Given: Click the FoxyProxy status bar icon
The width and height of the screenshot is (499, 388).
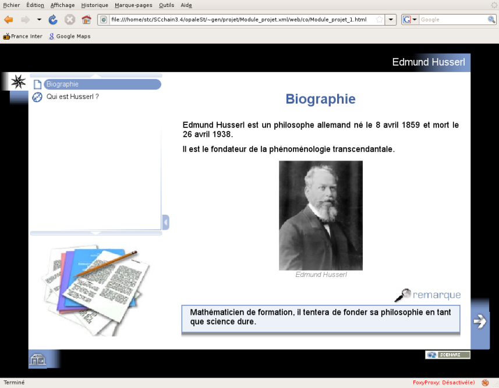Looking at the screenshot, I should click(485, 383).
